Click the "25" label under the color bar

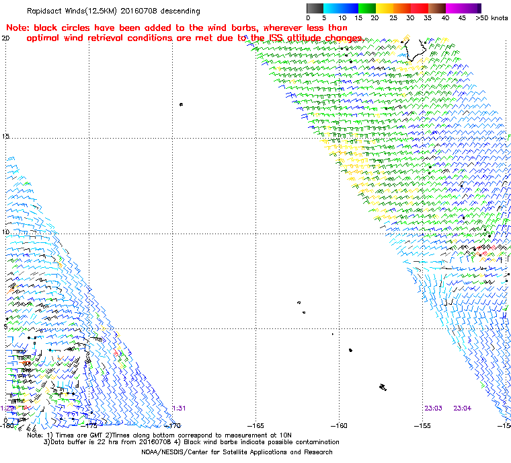(393, 18)
